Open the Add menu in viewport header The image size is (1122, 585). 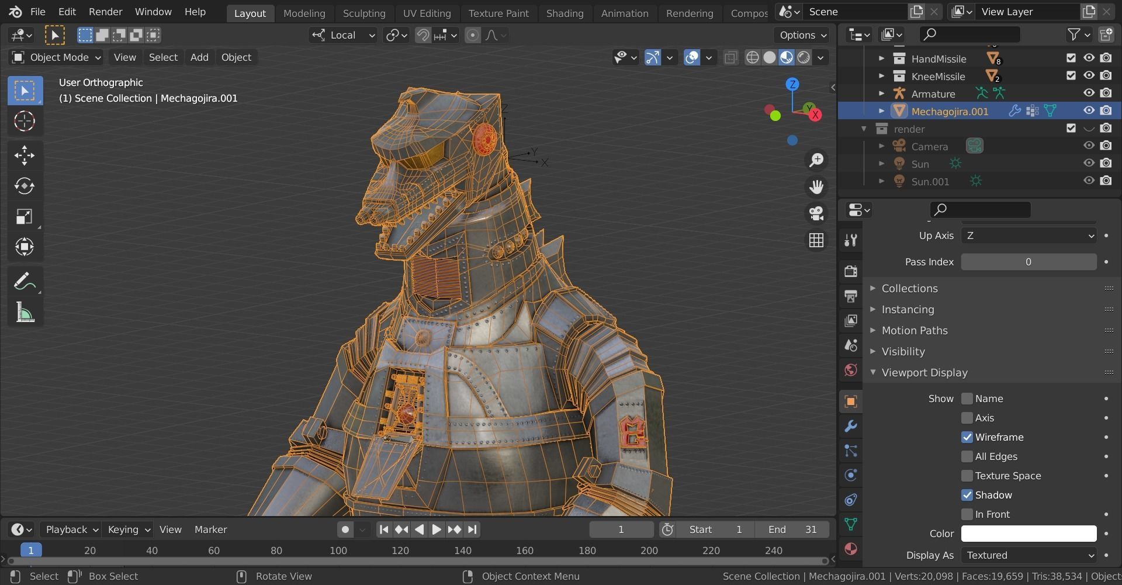click(x=199, y=57)
